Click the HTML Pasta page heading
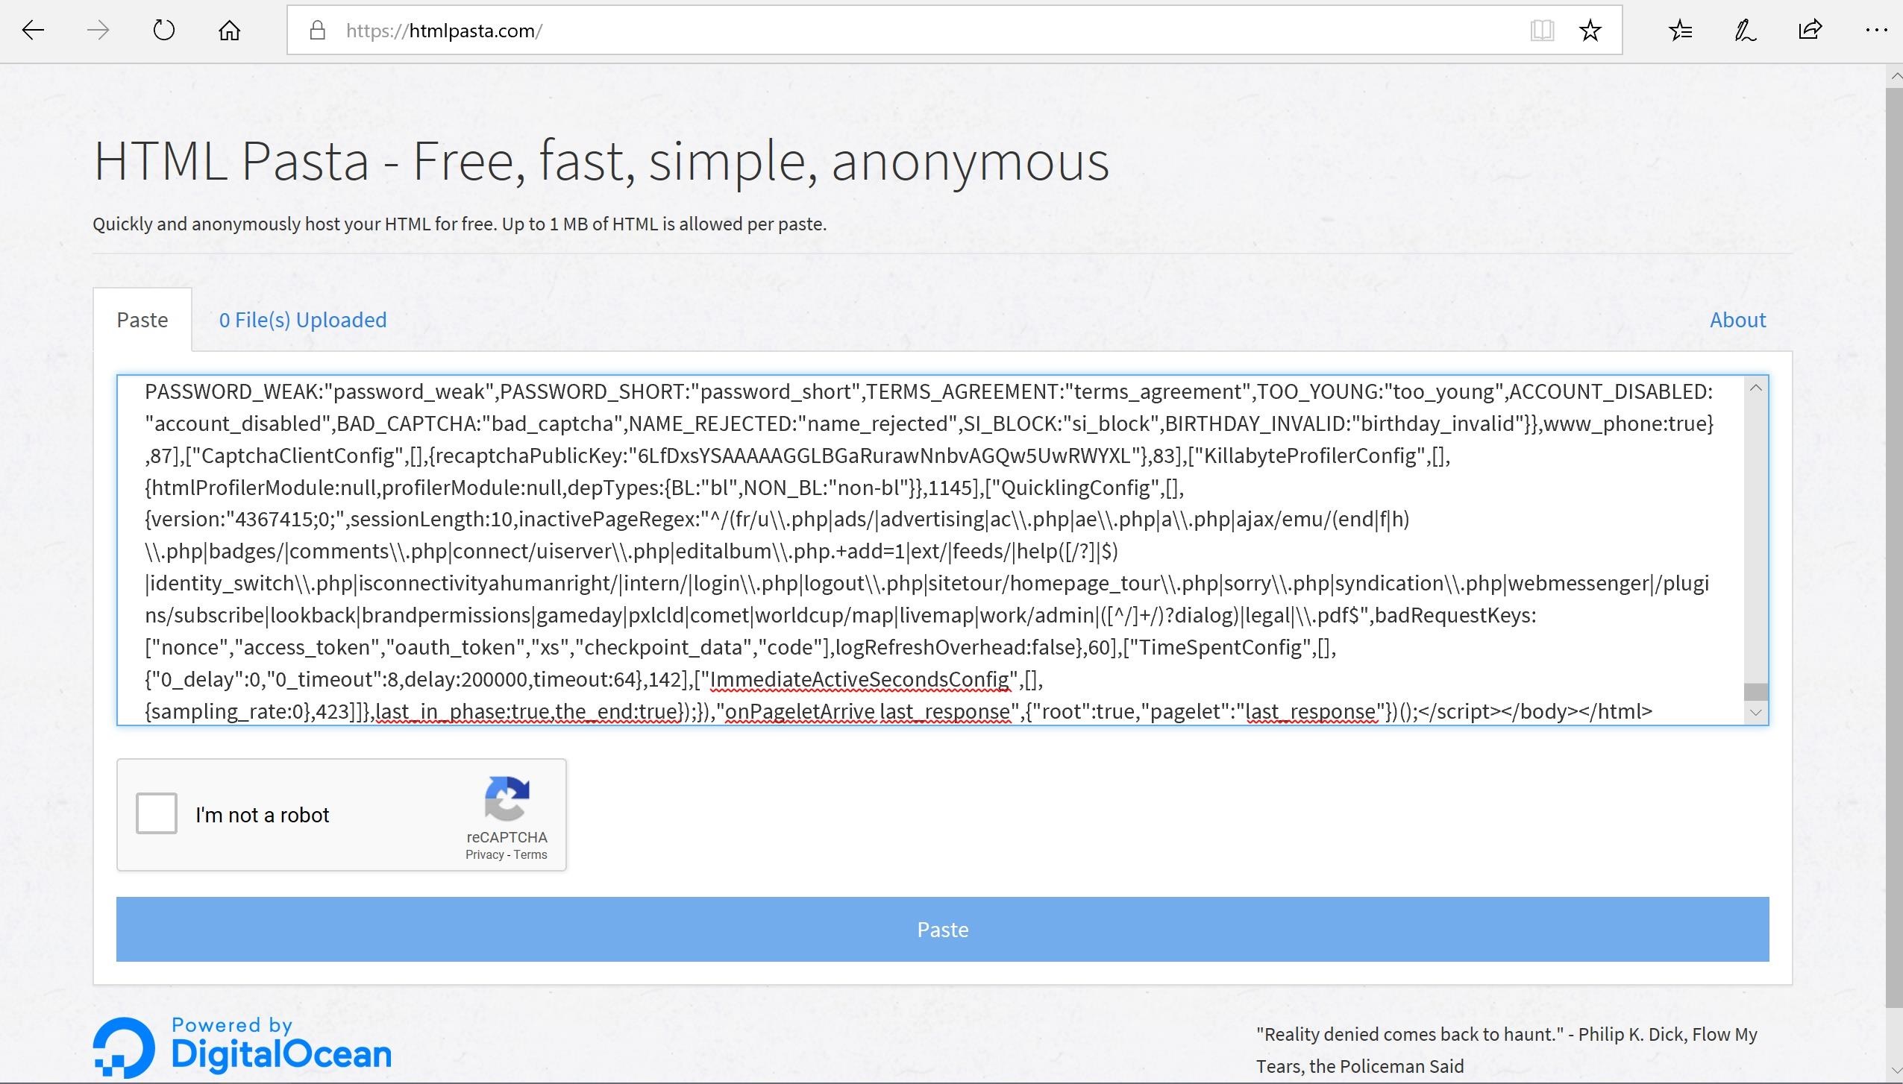Image resolution: width=1903 pixels, height=1084 pixels. click(x=601, y=161)
